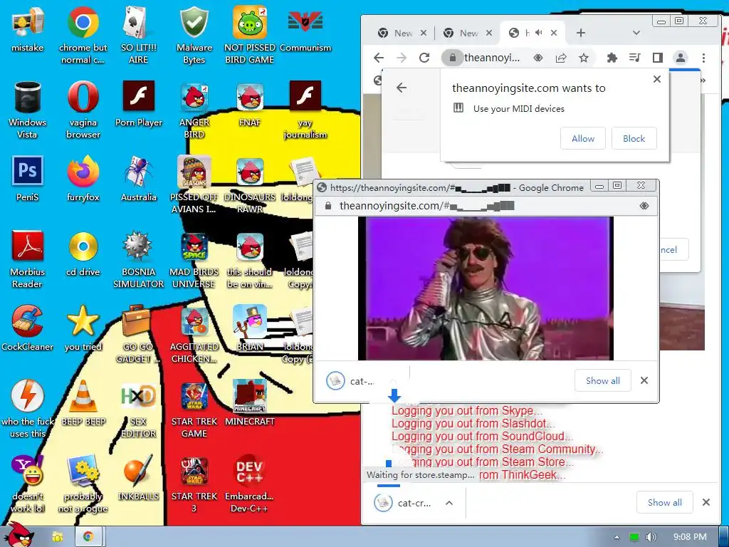This screenshot has height=547, width=729.
Task: Open the Angry Birds start button
Action: [x=18, y=536]
